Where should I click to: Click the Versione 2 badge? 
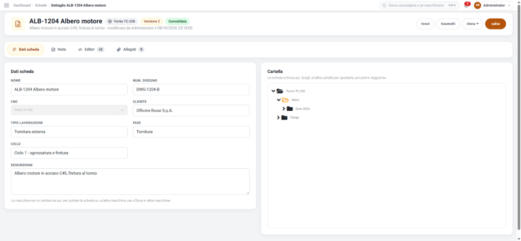click(x=152, y=21)
